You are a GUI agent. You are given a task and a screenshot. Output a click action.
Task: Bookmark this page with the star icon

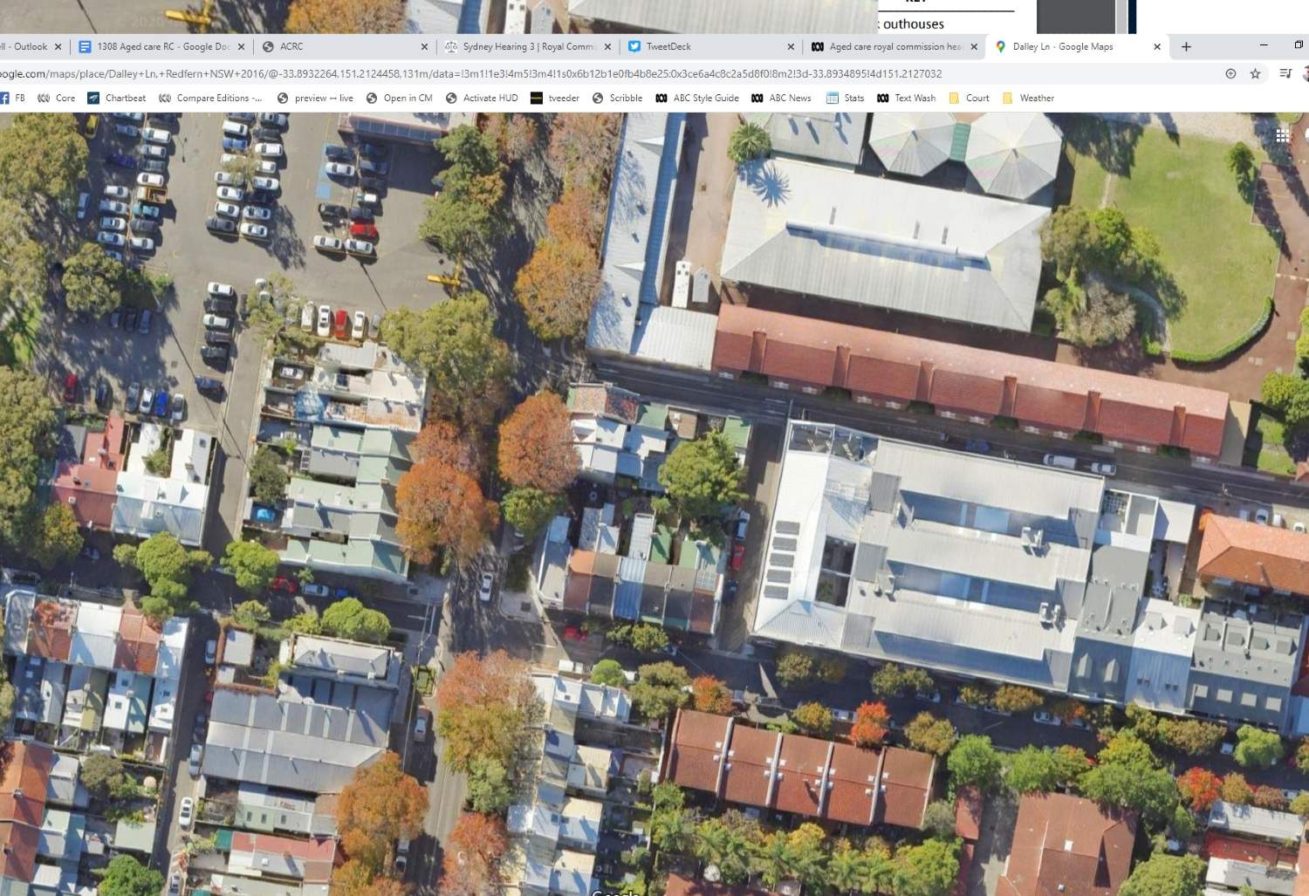1256,74
